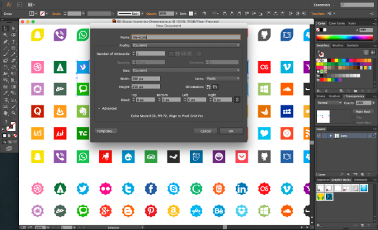This screenshot has height=230, width=378.
Task: Select the Lasso tool
Action: coord(13,35)
